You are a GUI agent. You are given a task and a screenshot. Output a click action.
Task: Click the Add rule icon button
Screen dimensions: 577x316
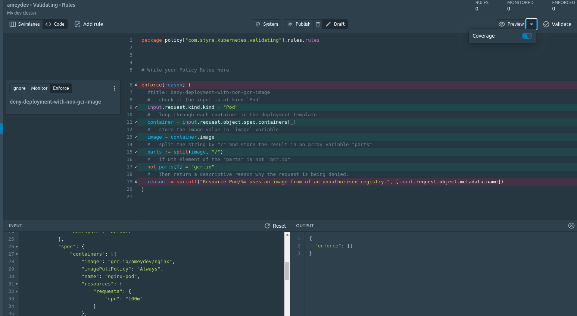point(78,24)
